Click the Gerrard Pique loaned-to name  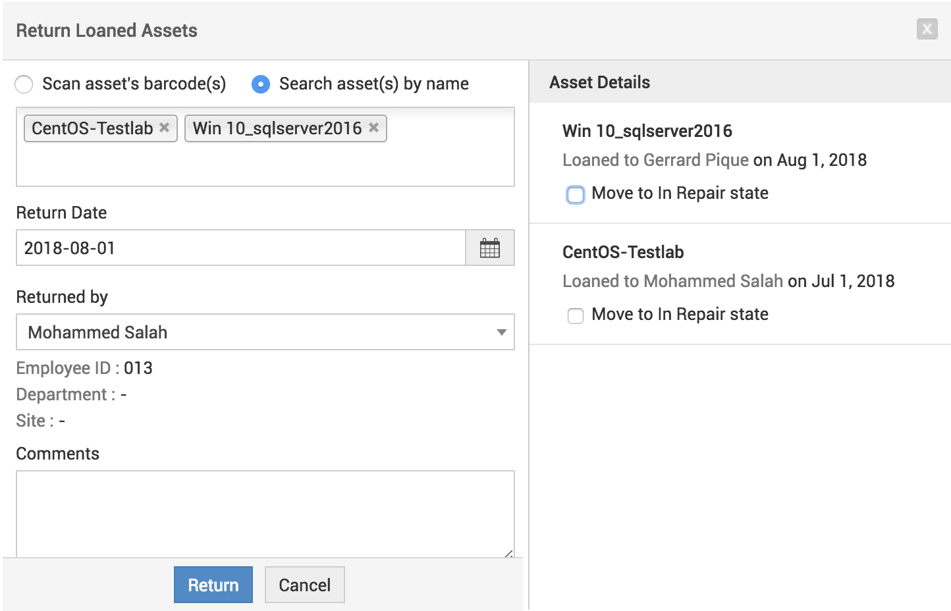(695, 160)
